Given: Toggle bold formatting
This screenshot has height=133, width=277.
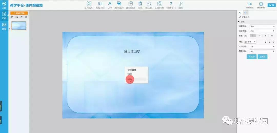Looking at the screenshot, I should coord(274,42).
